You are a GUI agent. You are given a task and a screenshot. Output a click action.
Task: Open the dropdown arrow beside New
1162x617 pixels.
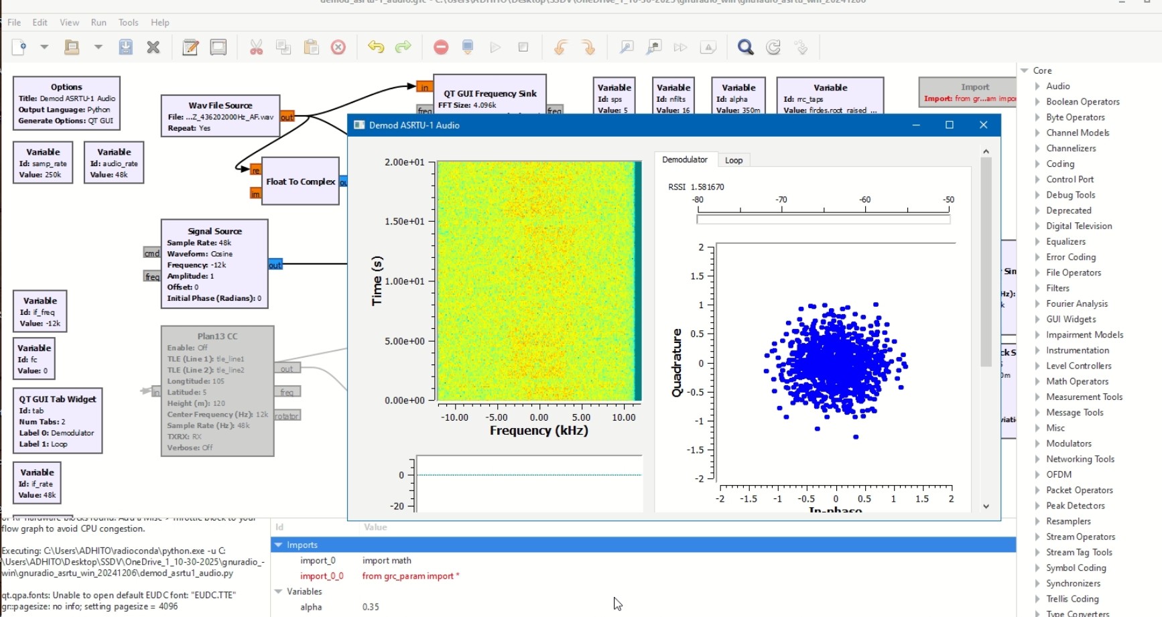[44, 47]
